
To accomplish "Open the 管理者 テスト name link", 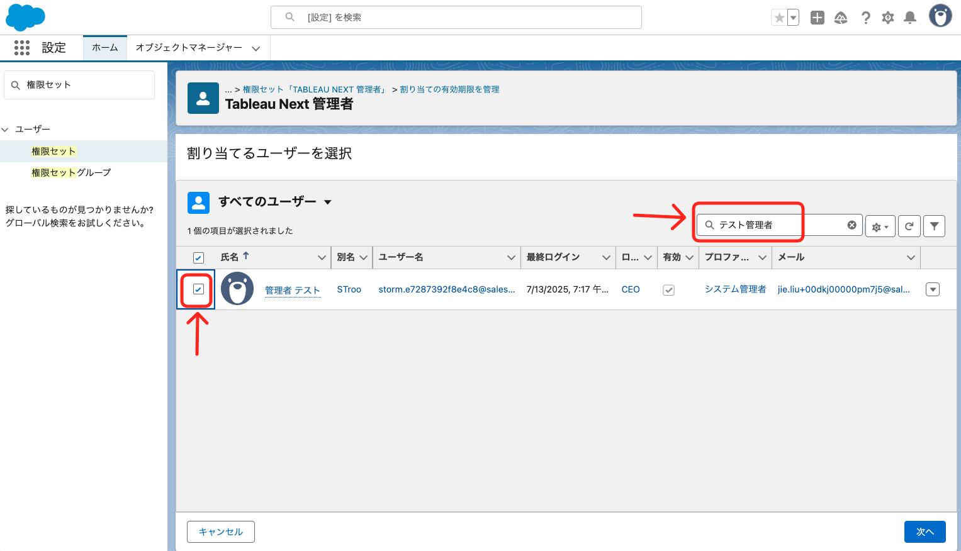I will pos(293,290).
